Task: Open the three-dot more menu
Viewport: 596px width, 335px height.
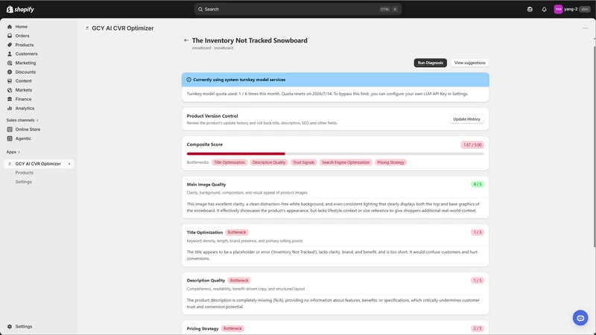Action: click(585, 28)
